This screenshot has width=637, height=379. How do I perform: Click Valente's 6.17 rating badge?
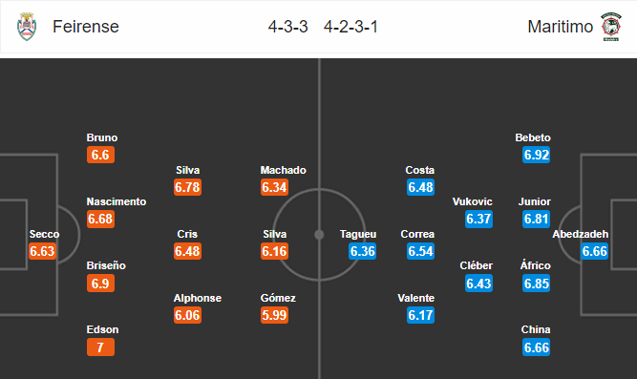[x=420, y=315]
